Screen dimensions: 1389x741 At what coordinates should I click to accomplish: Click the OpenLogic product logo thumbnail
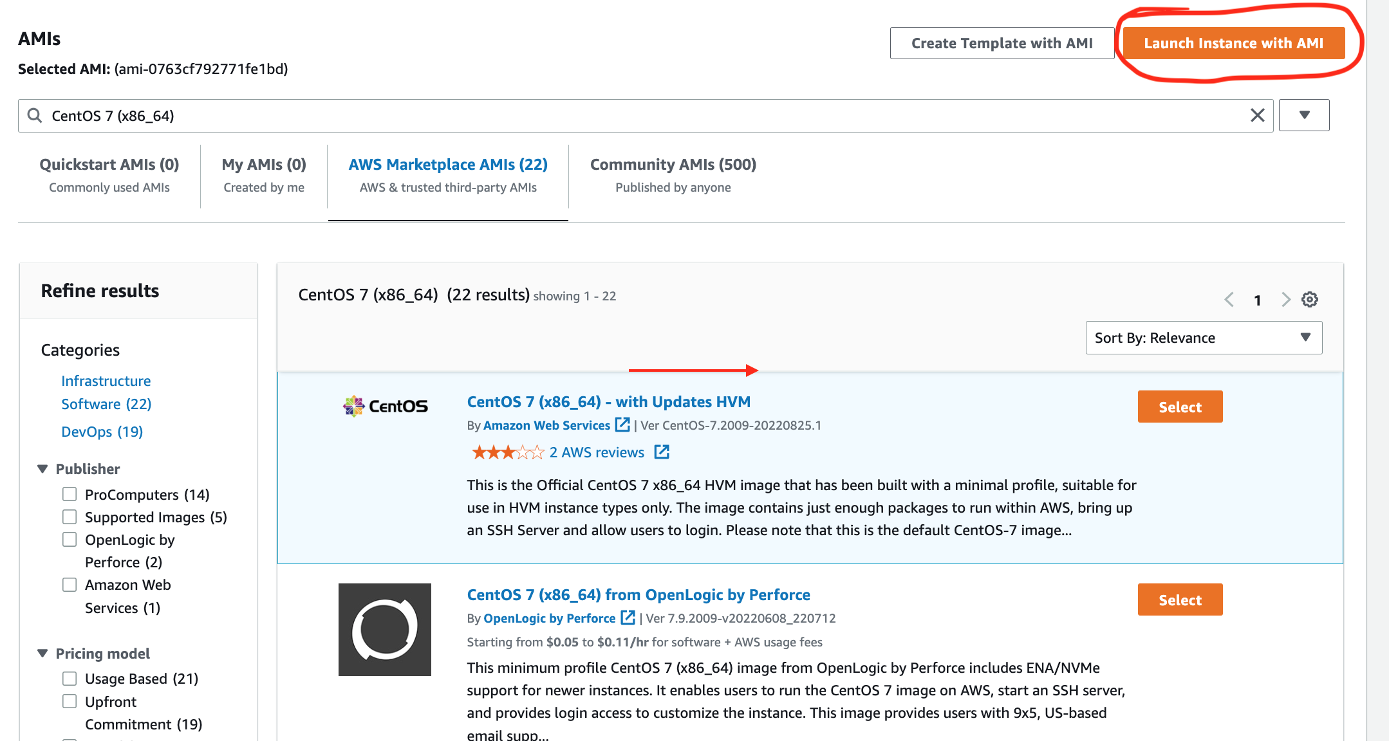tap(385, 629)
